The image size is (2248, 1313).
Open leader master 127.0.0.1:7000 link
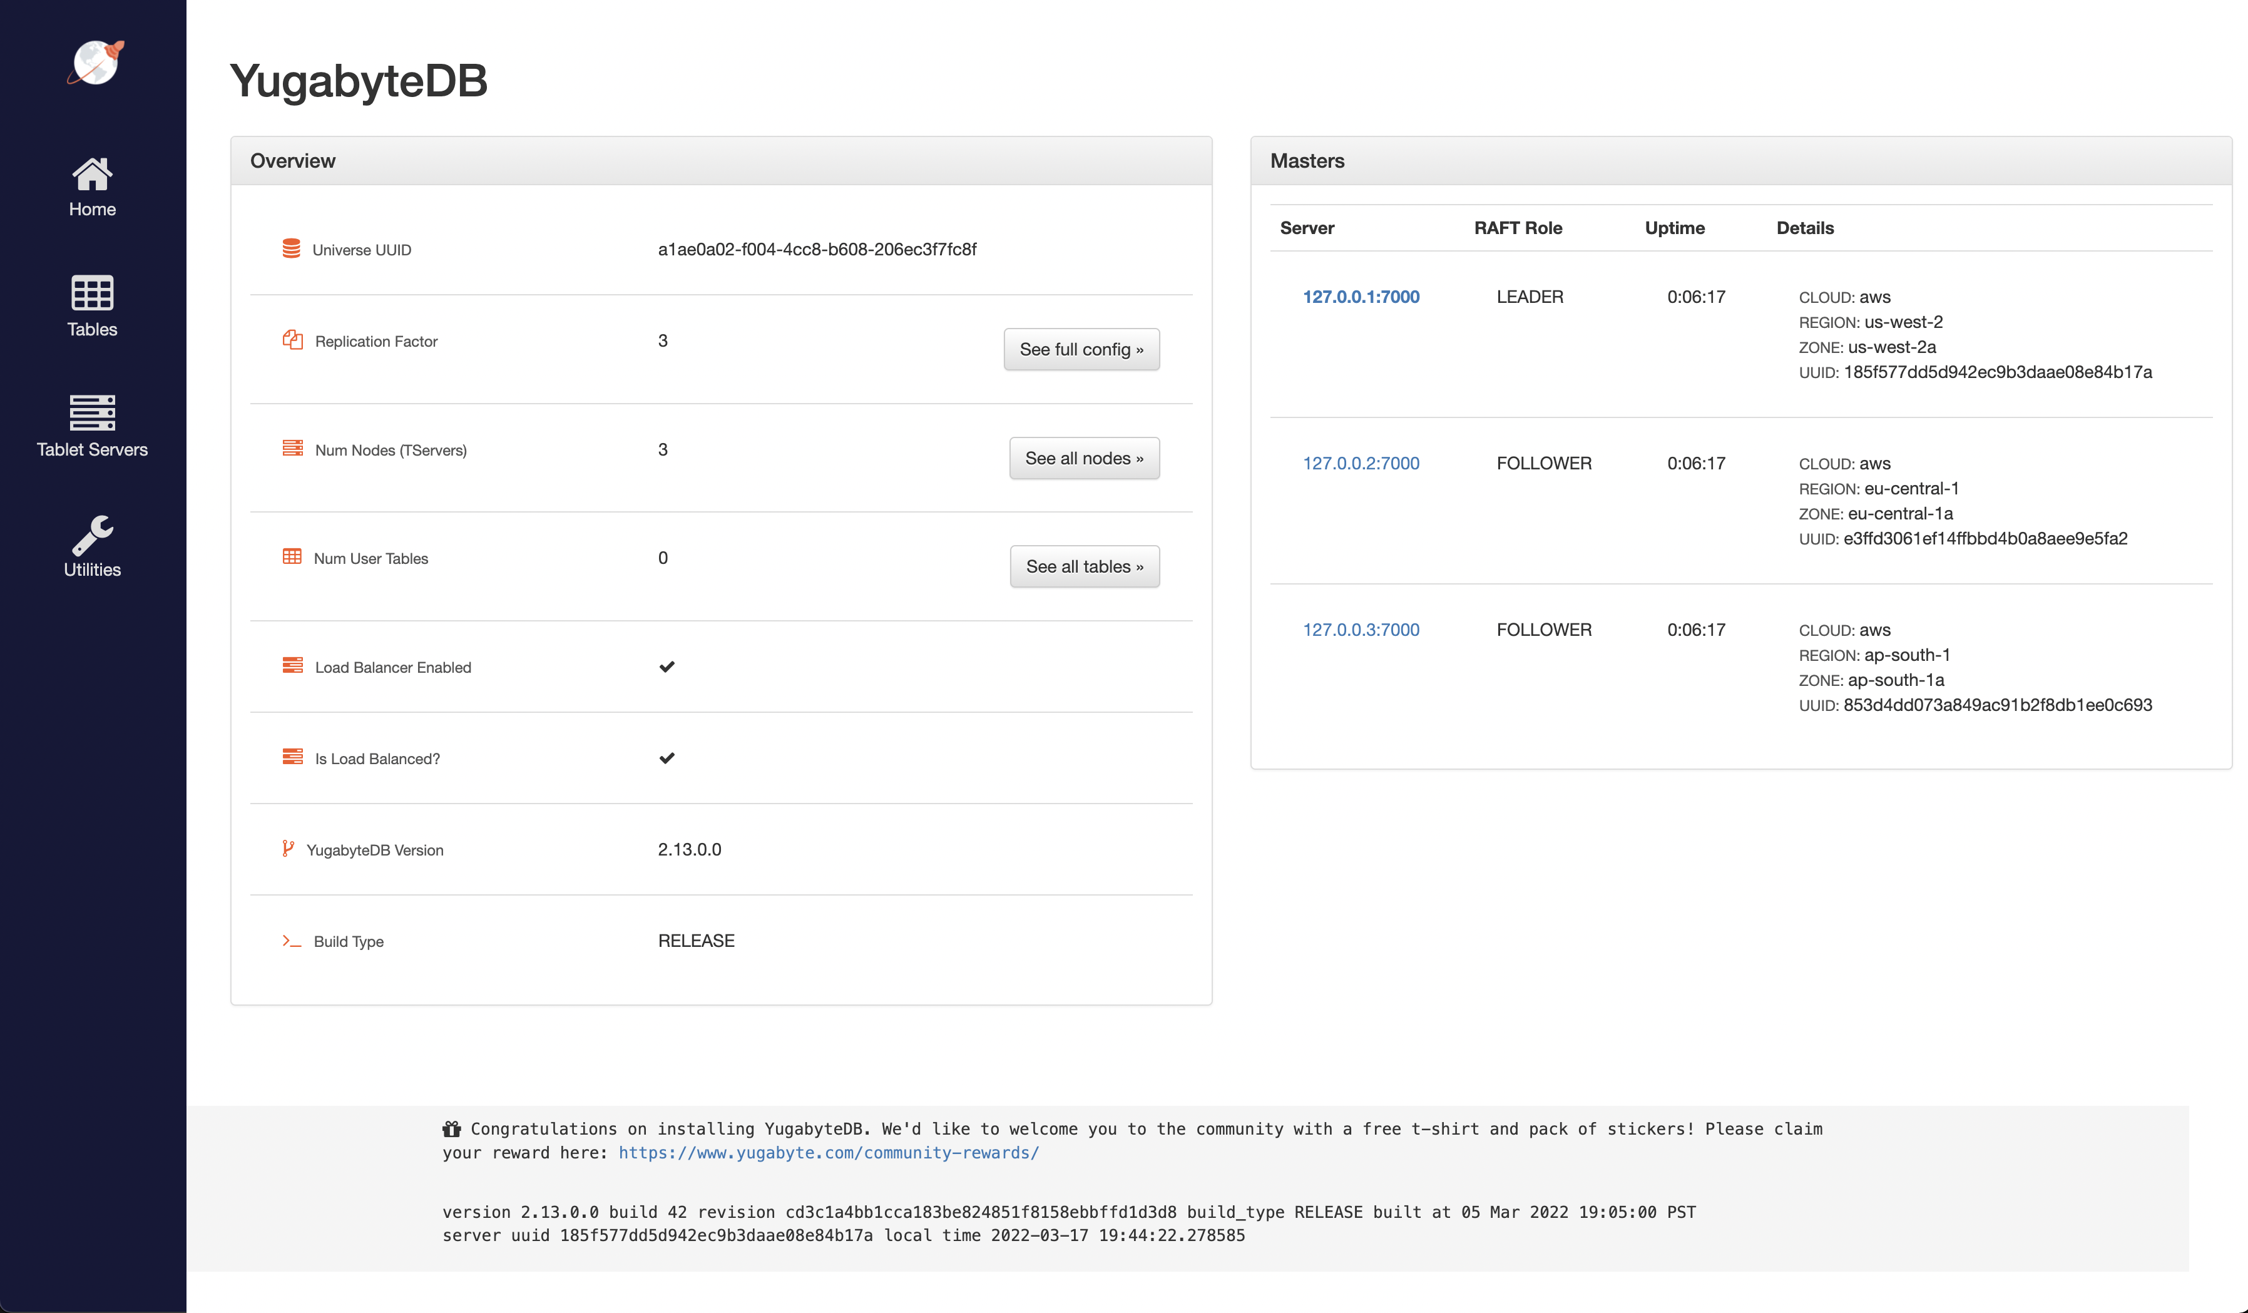pyautogui.click(x=1361, y=296)
